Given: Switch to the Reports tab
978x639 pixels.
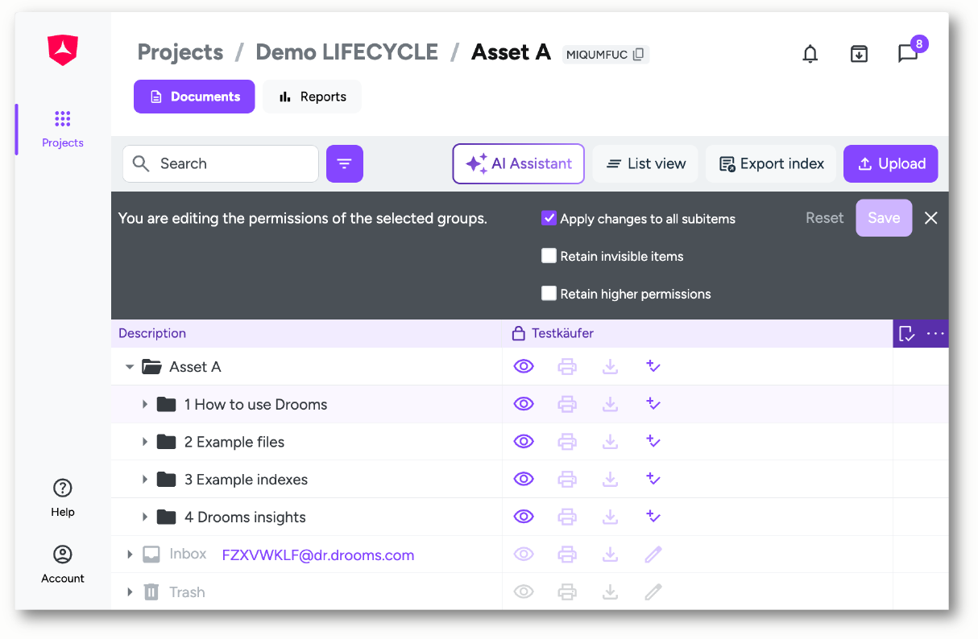Looking at the screenshot, I should (313, 97).
